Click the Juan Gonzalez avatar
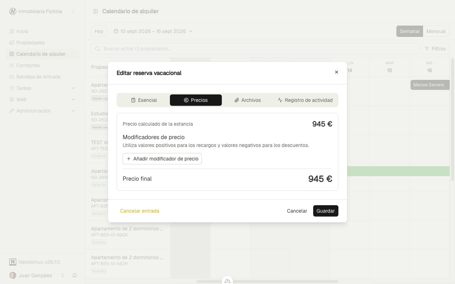 click(x=13, y=275)
